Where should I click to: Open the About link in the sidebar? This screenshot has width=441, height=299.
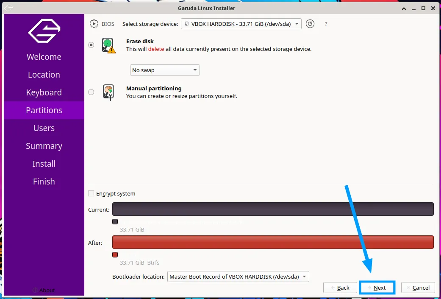[44, 290]
